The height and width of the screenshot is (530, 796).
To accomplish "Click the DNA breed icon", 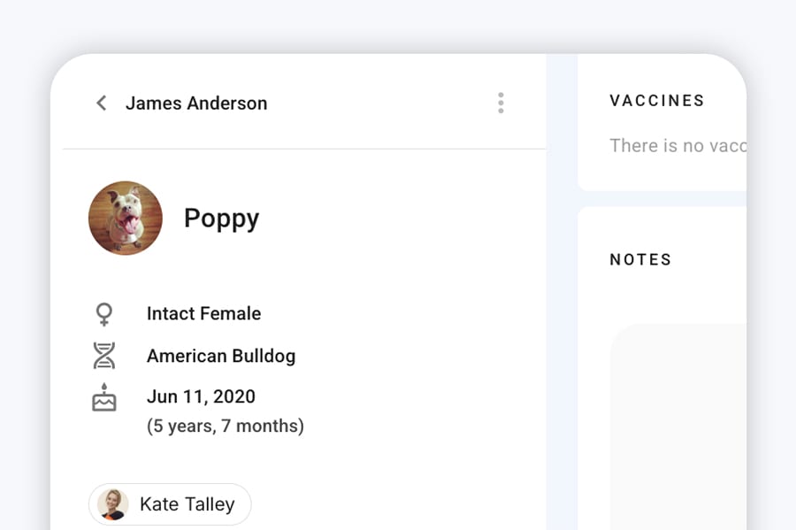I will point(104,356).
